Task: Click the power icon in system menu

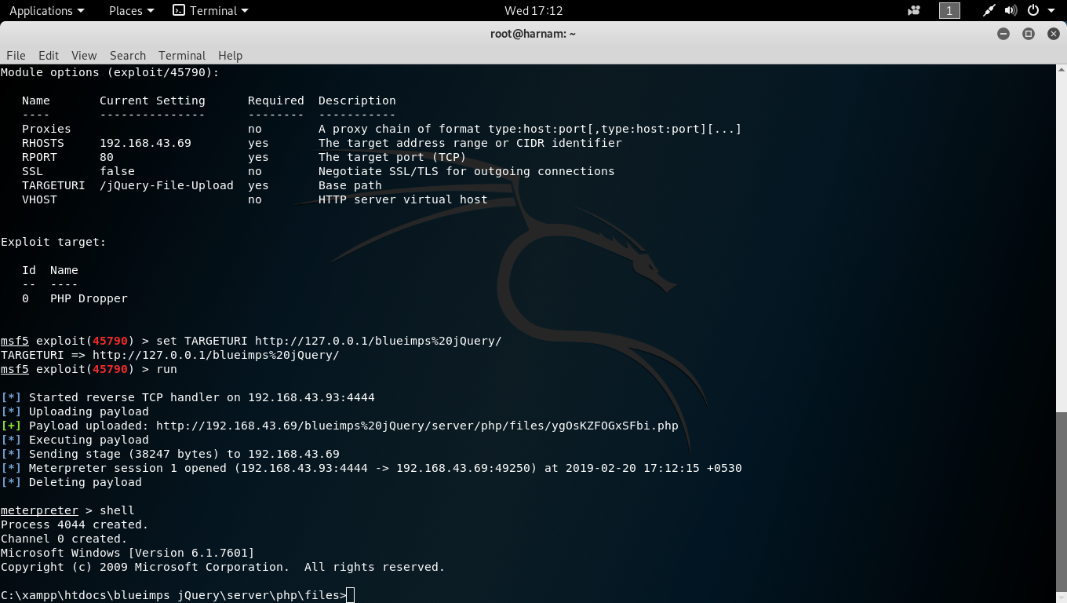Action: 1032,10
